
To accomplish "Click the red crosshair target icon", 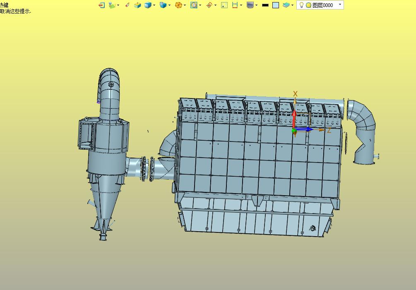I will click(209, 5).
